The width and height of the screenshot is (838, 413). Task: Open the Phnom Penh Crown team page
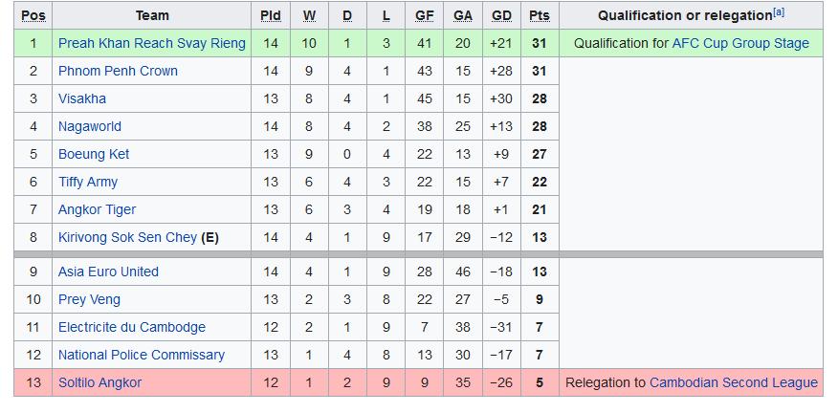click(x=118, y=71)
